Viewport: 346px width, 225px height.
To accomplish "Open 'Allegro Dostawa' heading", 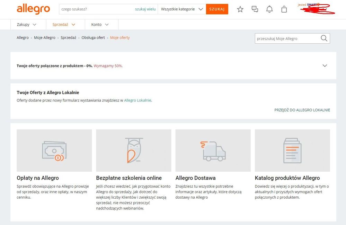I will click(x=195, y=178).
